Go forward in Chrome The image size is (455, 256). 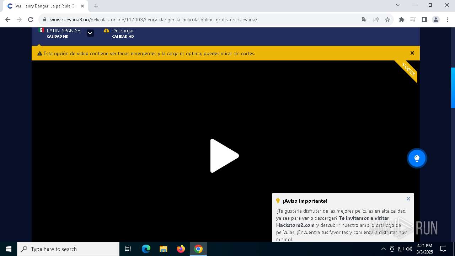click(19, 20)
